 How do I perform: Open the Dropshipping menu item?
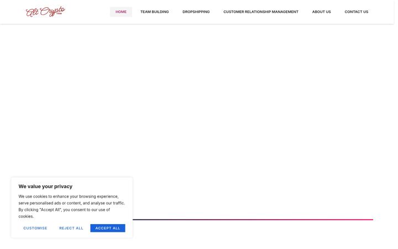pyautogui.click(x=196, y=12)
